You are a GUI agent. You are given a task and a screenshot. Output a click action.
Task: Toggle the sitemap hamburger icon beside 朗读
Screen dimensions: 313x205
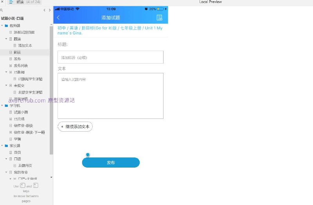point(11,2)
